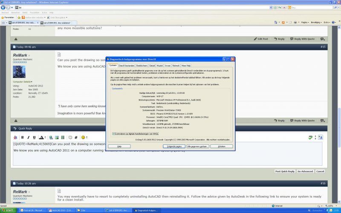Viewport: 341px width, 213px height.
Task: Click the Favorieten star button
Action: click(x=8, y=17)
